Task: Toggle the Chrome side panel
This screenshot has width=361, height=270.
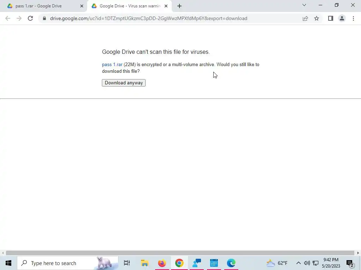Action: [331, 18]
